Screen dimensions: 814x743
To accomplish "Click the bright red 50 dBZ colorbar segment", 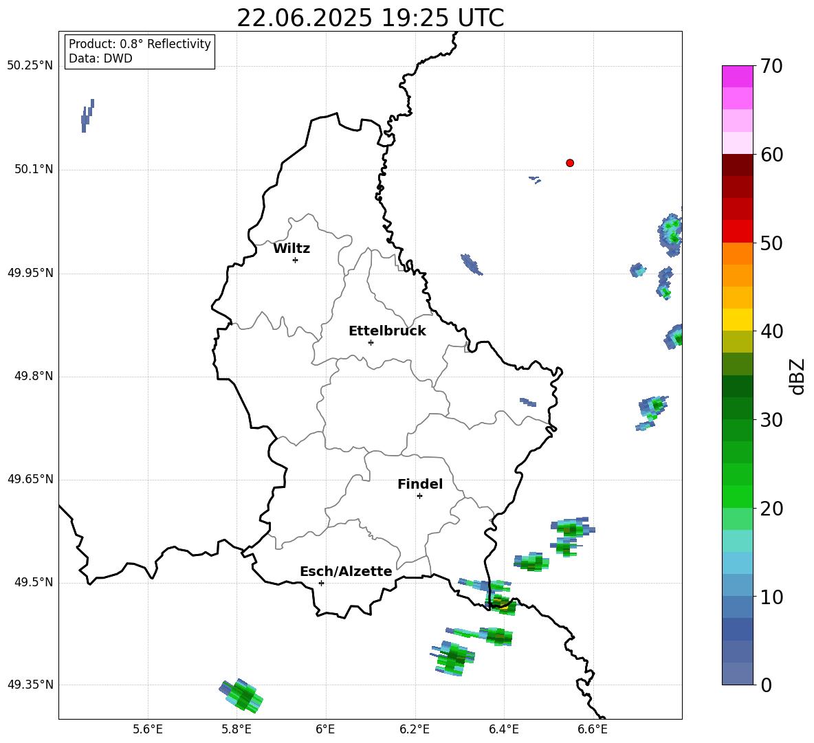I will coord(737,232).
